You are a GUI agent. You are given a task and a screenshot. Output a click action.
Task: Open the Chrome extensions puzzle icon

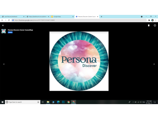click(x=149, y=20)
